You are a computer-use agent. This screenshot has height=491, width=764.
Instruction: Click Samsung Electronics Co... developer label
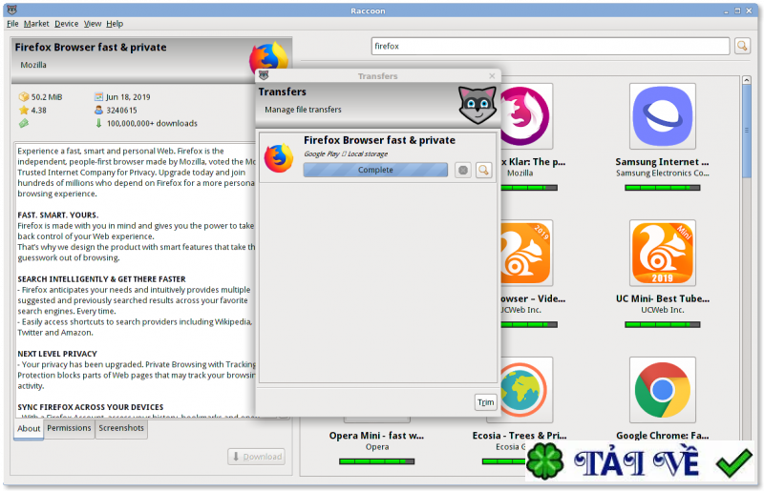click(x=662, y=174)
